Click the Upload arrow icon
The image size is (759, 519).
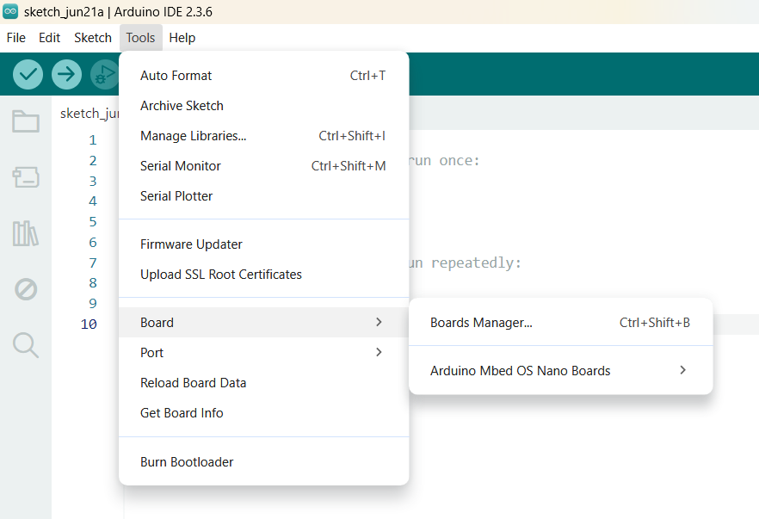click(x=66, y=74)
